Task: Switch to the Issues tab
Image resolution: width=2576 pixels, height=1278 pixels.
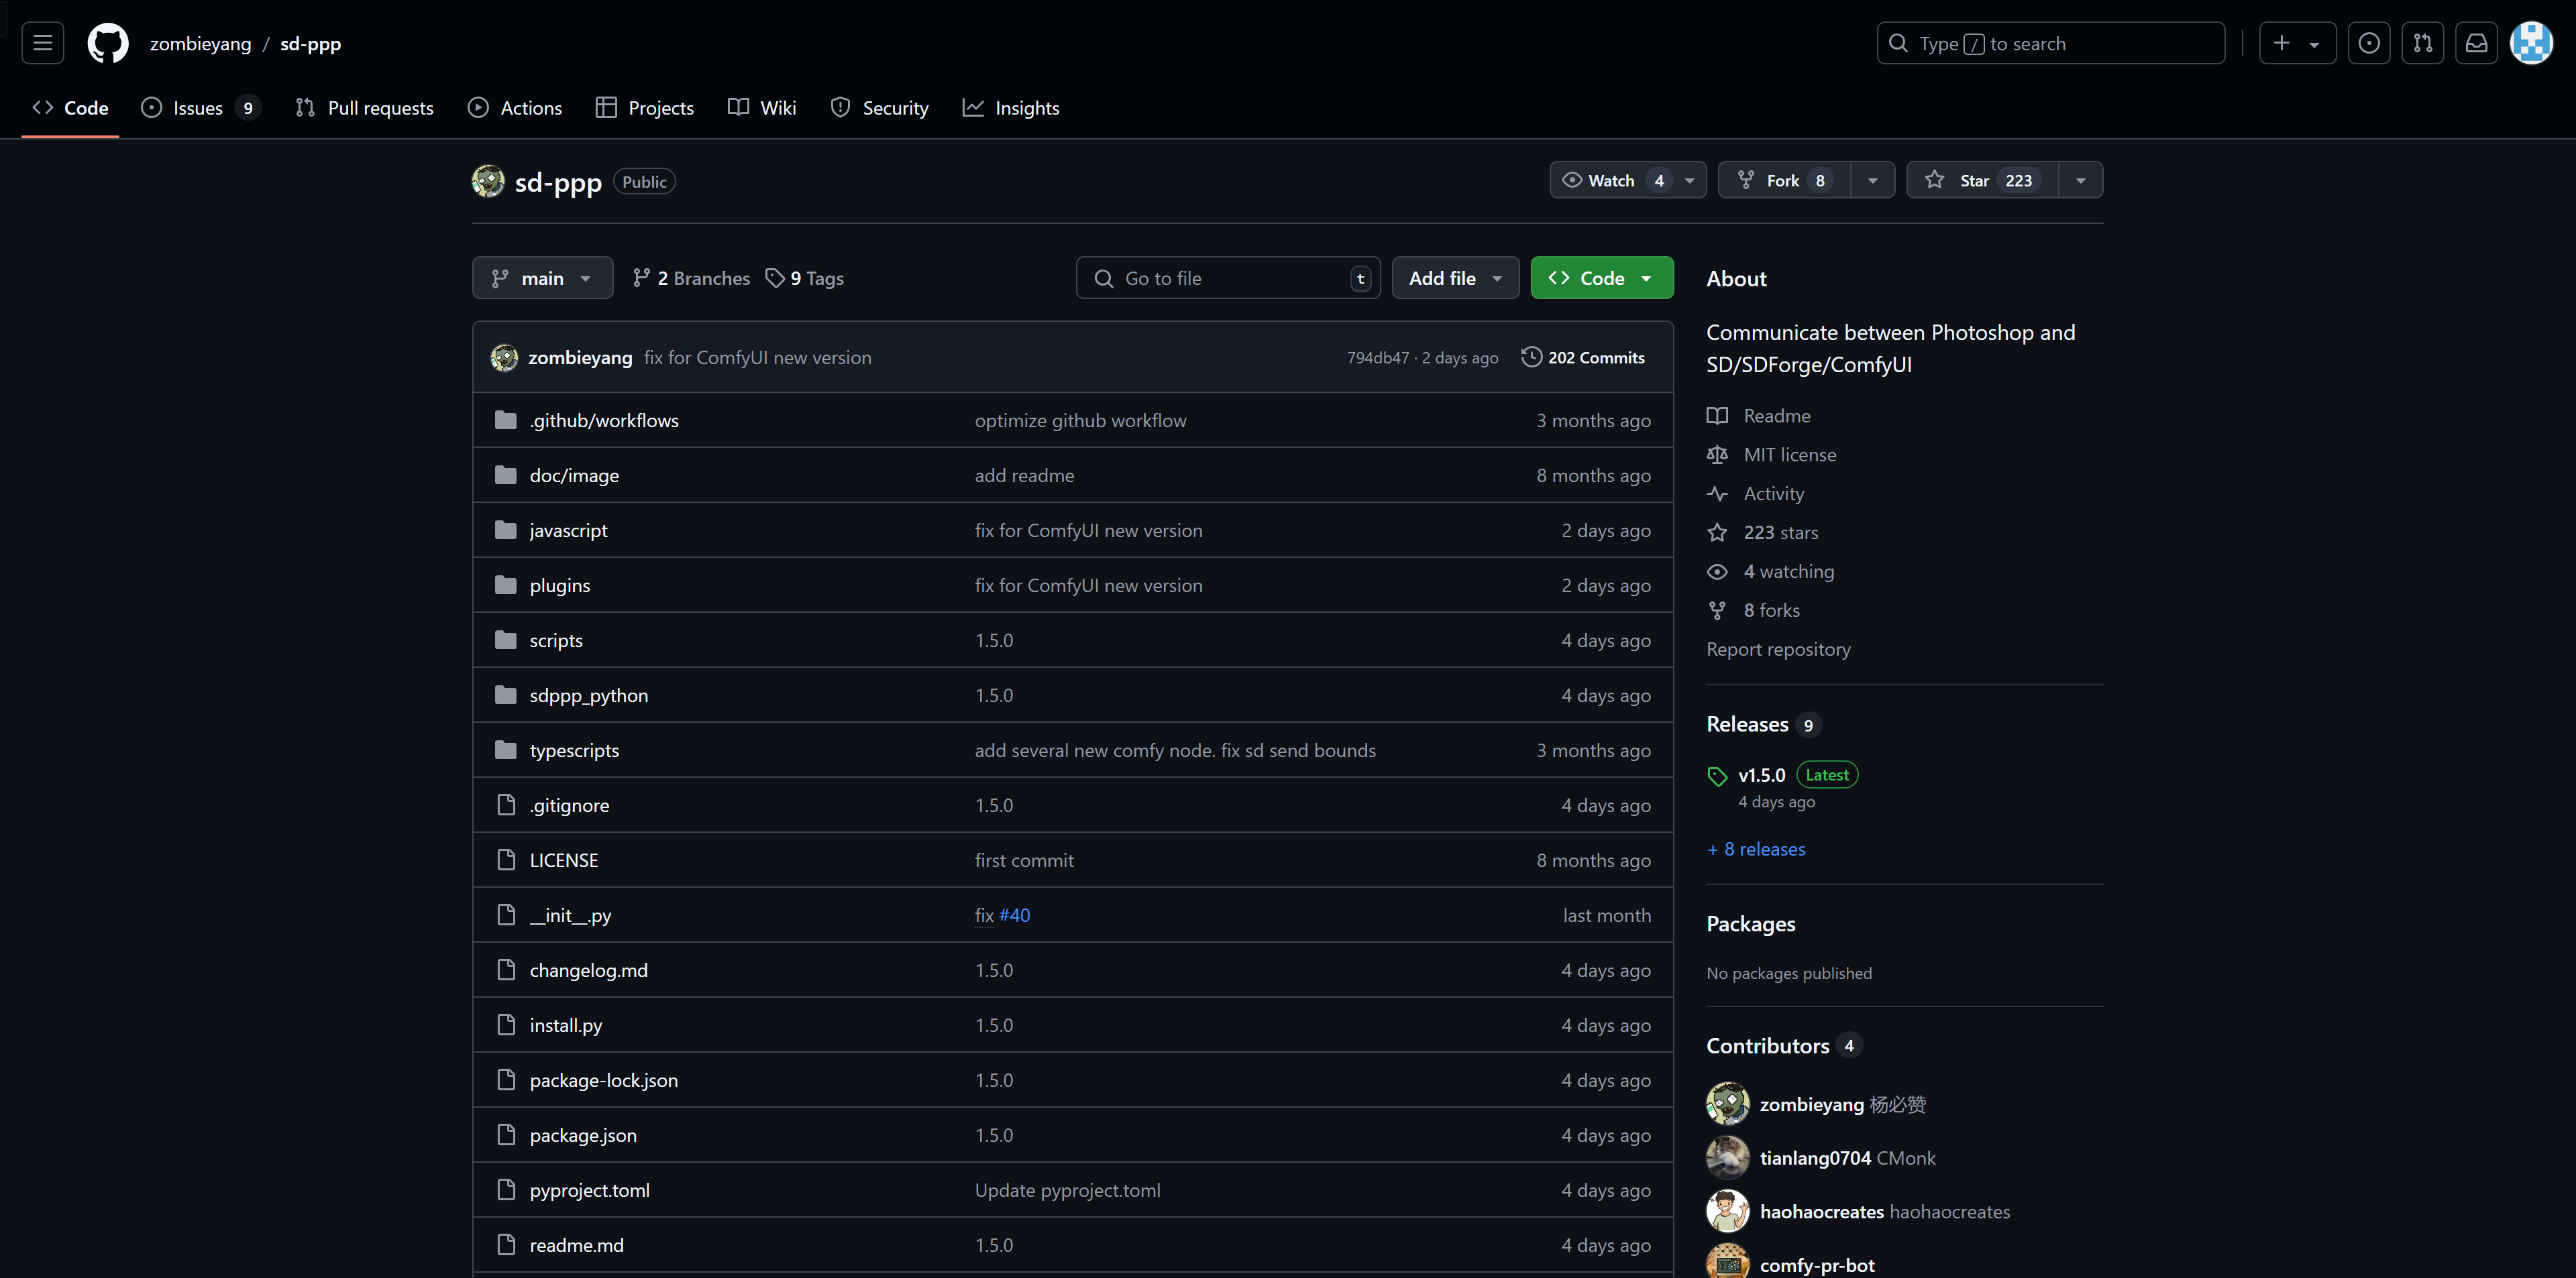Action: [201, 108]
